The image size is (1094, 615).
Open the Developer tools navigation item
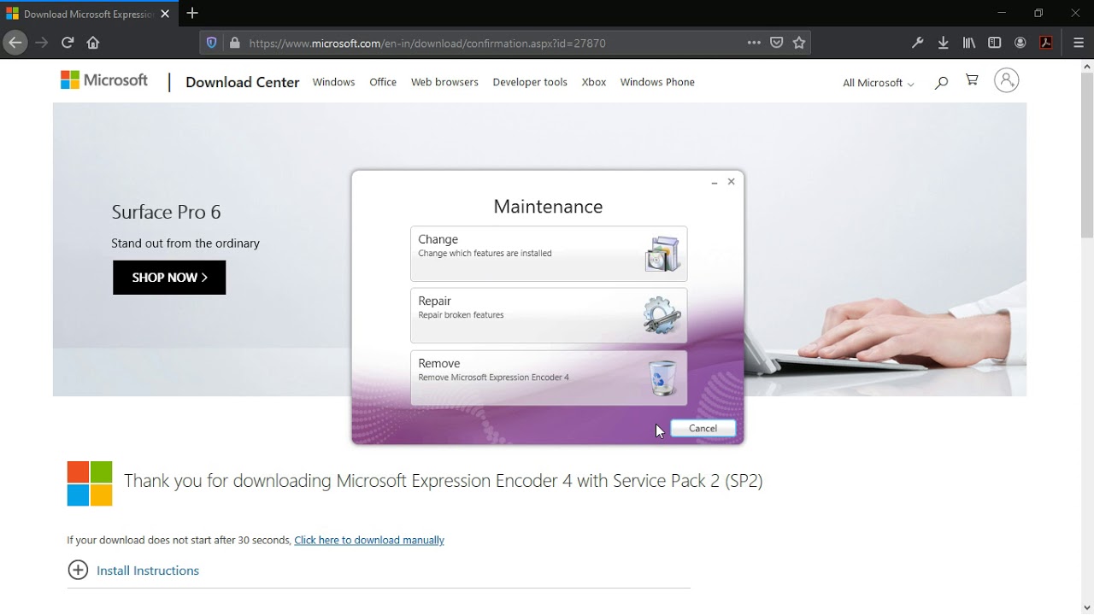pos(530,82)
